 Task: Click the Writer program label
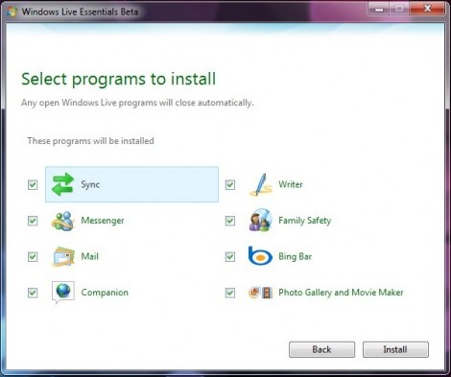tap(291, 184)
